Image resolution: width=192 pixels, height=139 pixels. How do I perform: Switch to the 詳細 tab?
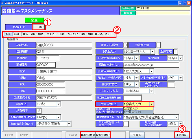pos(17,34)
